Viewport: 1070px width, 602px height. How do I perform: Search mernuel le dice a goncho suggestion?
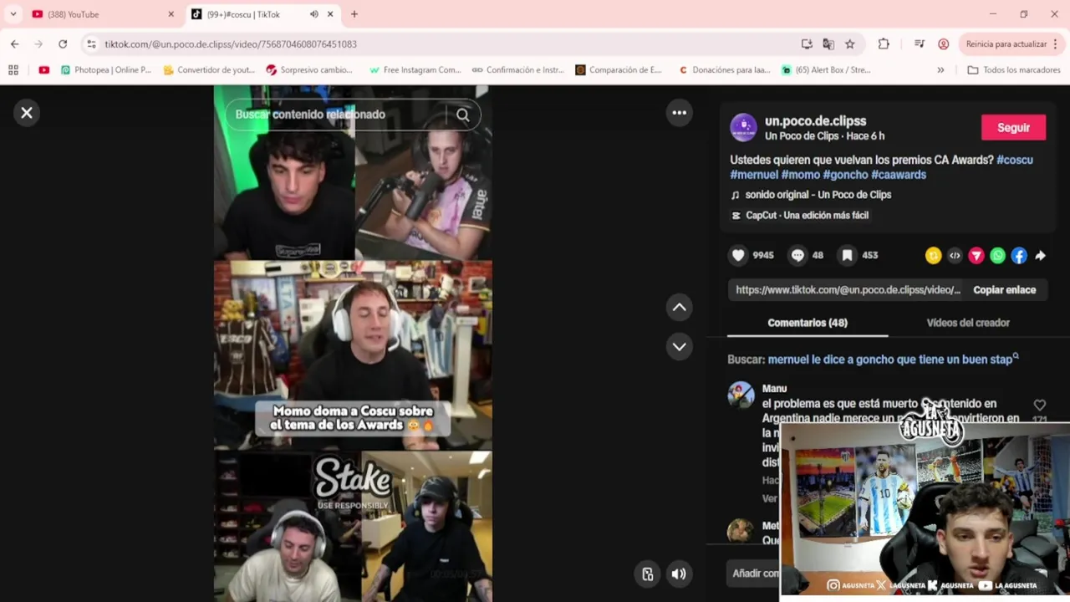[x=893, y=360]
